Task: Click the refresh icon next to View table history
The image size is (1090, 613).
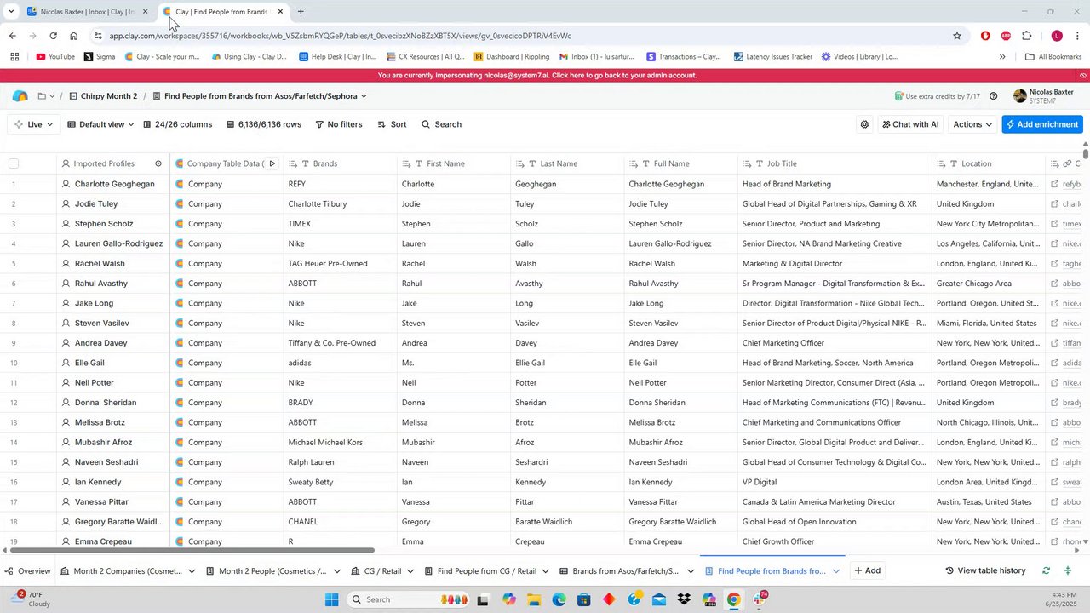Action: pyautogui.click(x=1046, y=570)
